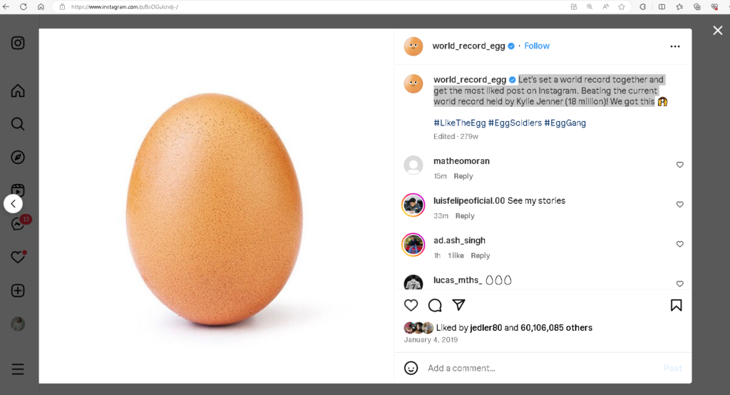Follow the world_record_egg account

(x=537, y=46)
